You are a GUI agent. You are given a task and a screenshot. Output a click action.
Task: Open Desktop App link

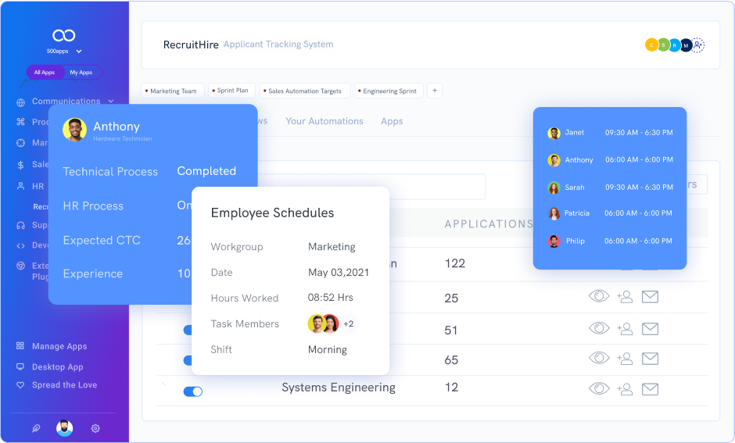click(58, 366)
